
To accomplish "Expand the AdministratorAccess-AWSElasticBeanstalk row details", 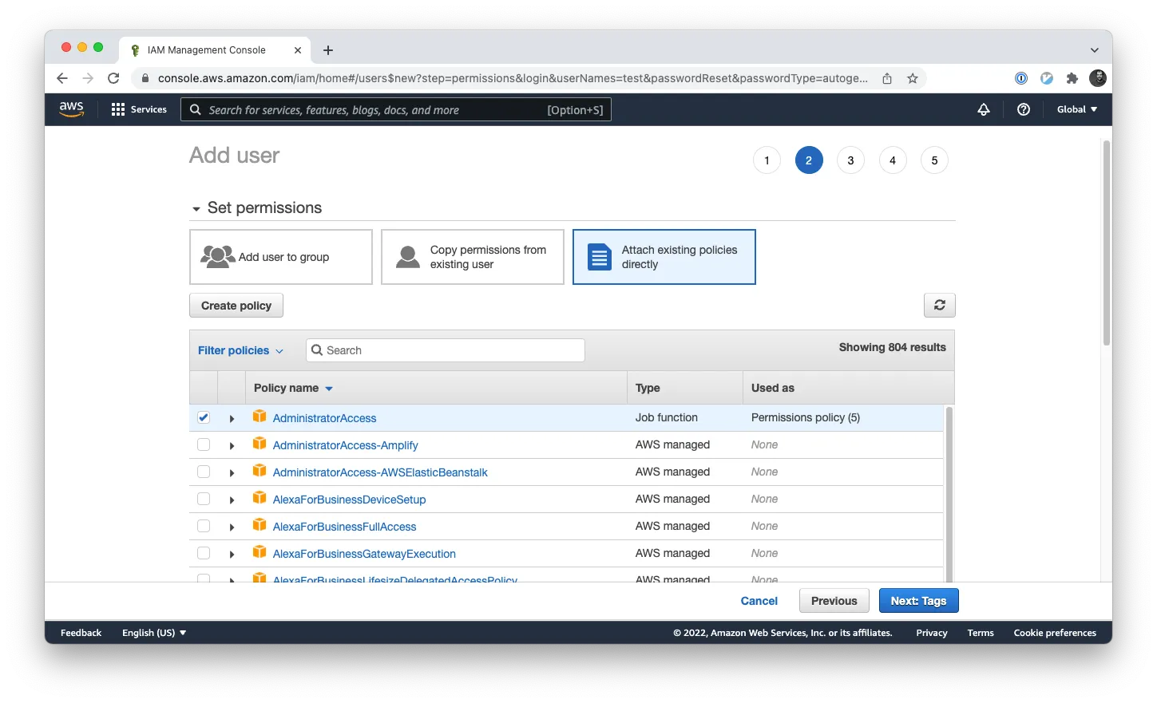I will pyautogui.click(x=232, y=473).
